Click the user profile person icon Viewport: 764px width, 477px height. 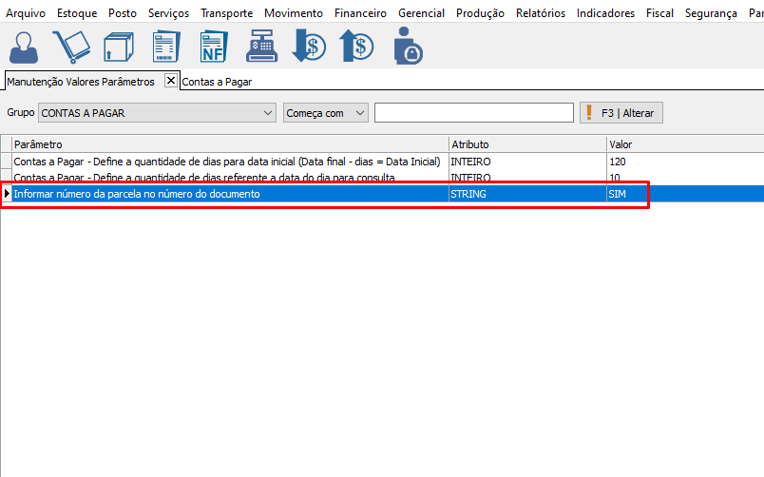[x=25, y=46]
